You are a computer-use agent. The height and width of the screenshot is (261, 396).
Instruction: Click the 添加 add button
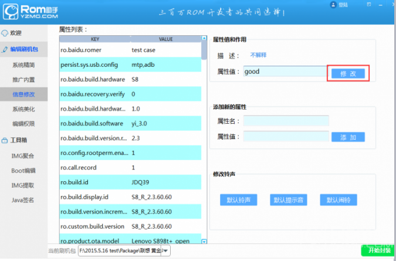348,137
